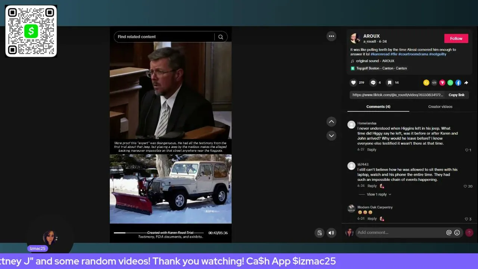
Task: Follow the AROUX account
Action: 456,38
